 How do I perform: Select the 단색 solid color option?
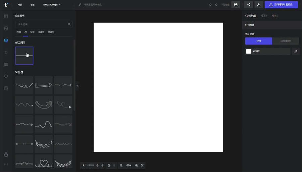click(258, 41)
